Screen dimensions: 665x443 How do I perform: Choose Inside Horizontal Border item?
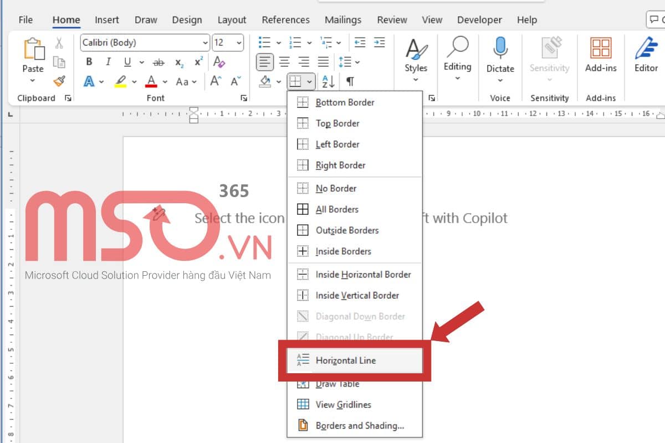pyautogui.click(x=355, y=275)
